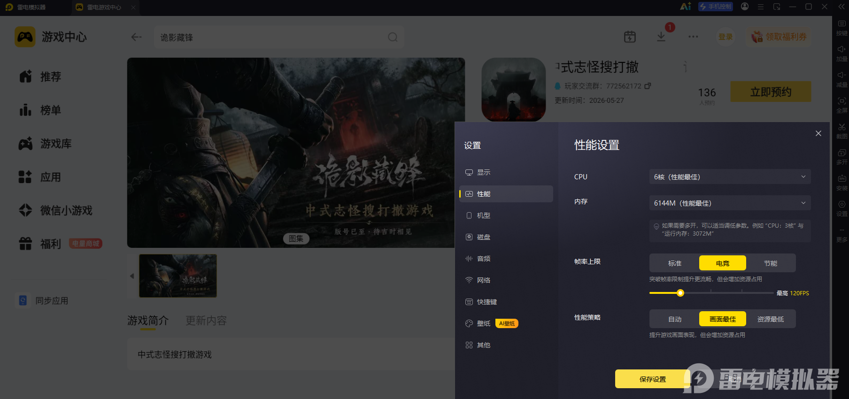
Task: Expand the CPU cores dropdown
Action: [730, 177]
